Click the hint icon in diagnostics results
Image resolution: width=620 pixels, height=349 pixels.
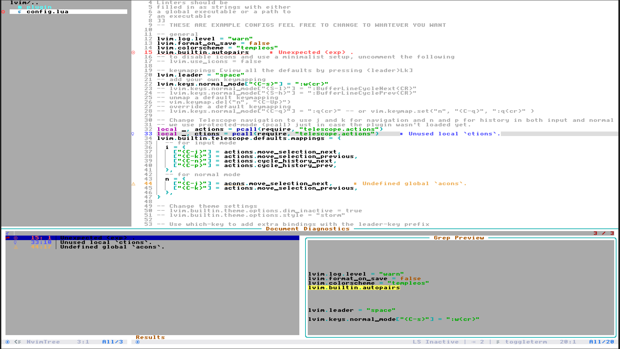pyautogui.click(x=15, y=242)
